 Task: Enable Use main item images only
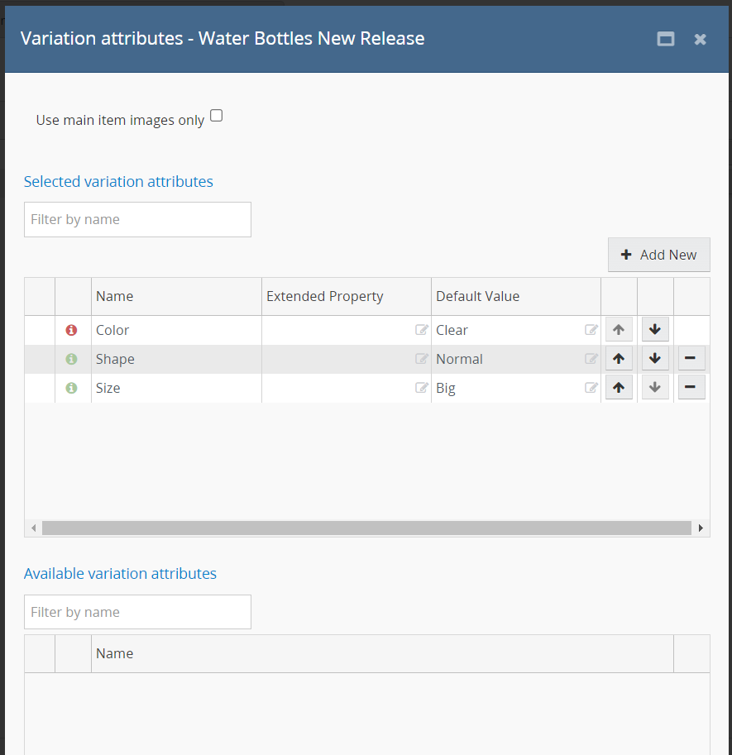[x=217, y=116]
